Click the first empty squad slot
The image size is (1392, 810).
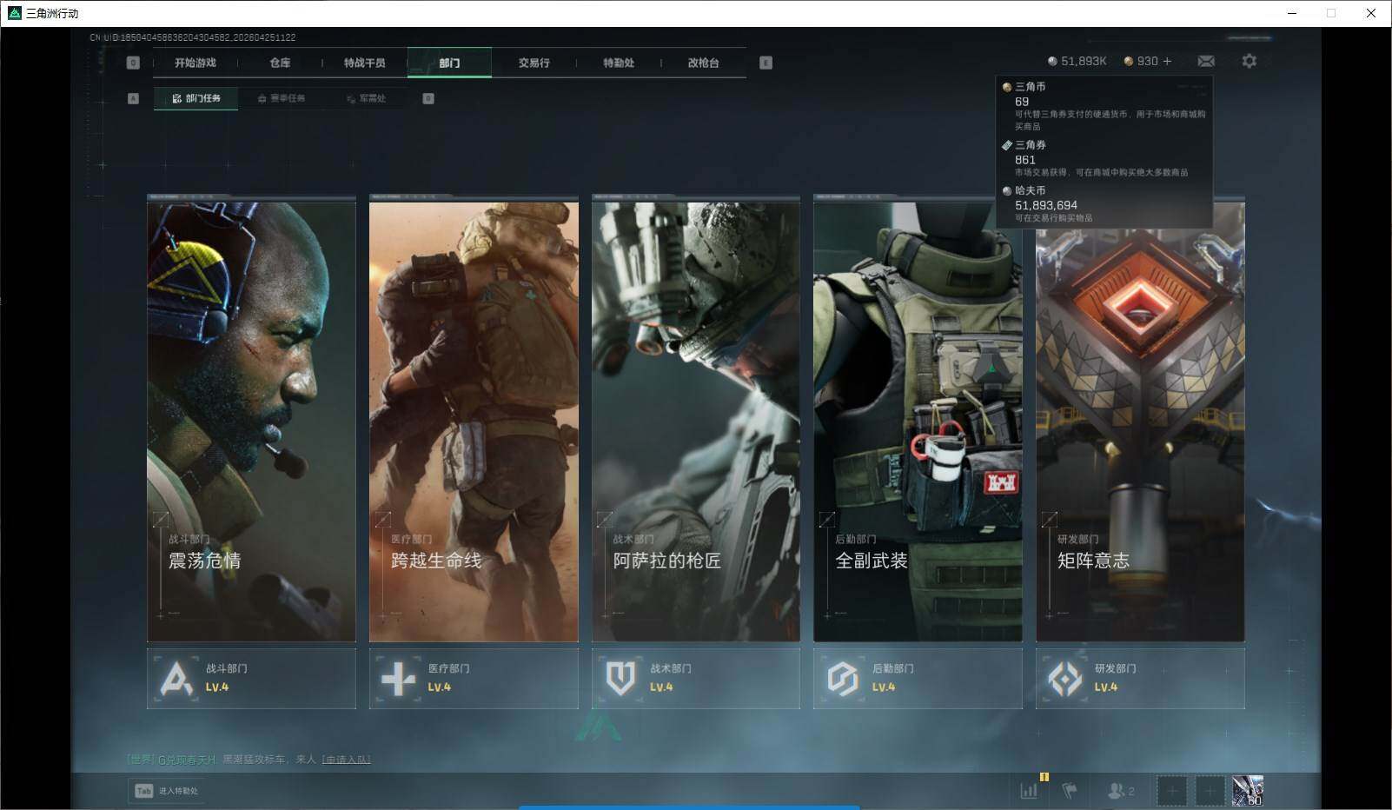(1171, 791)
